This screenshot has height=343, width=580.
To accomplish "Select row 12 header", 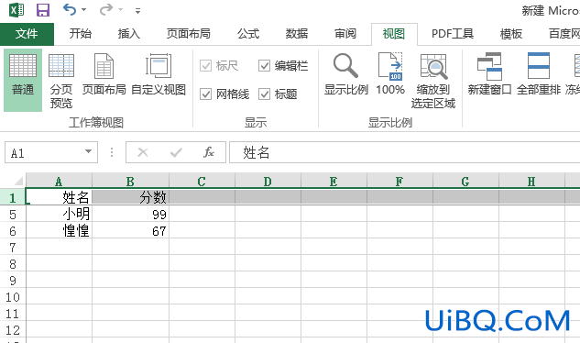I will pos(13,329).
